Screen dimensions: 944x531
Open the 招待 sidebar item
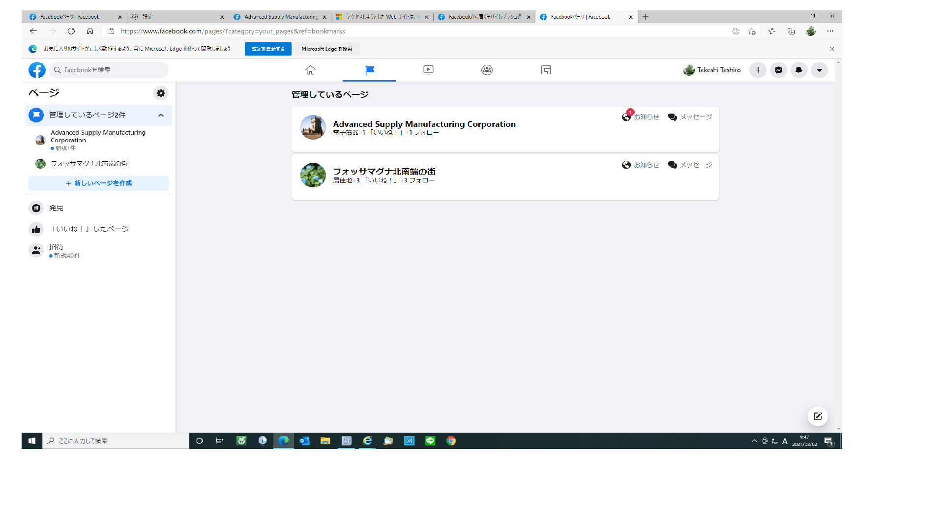point(98,251)
